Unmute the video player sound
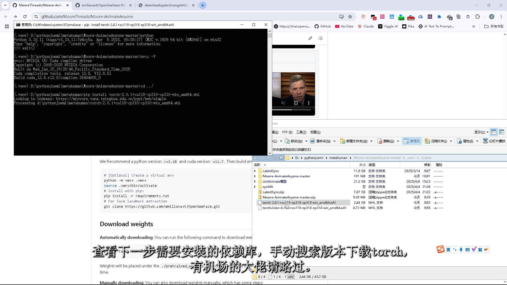The width and height of the screenshot is (507, 285). pyautogui.click(x=283, y=103)
